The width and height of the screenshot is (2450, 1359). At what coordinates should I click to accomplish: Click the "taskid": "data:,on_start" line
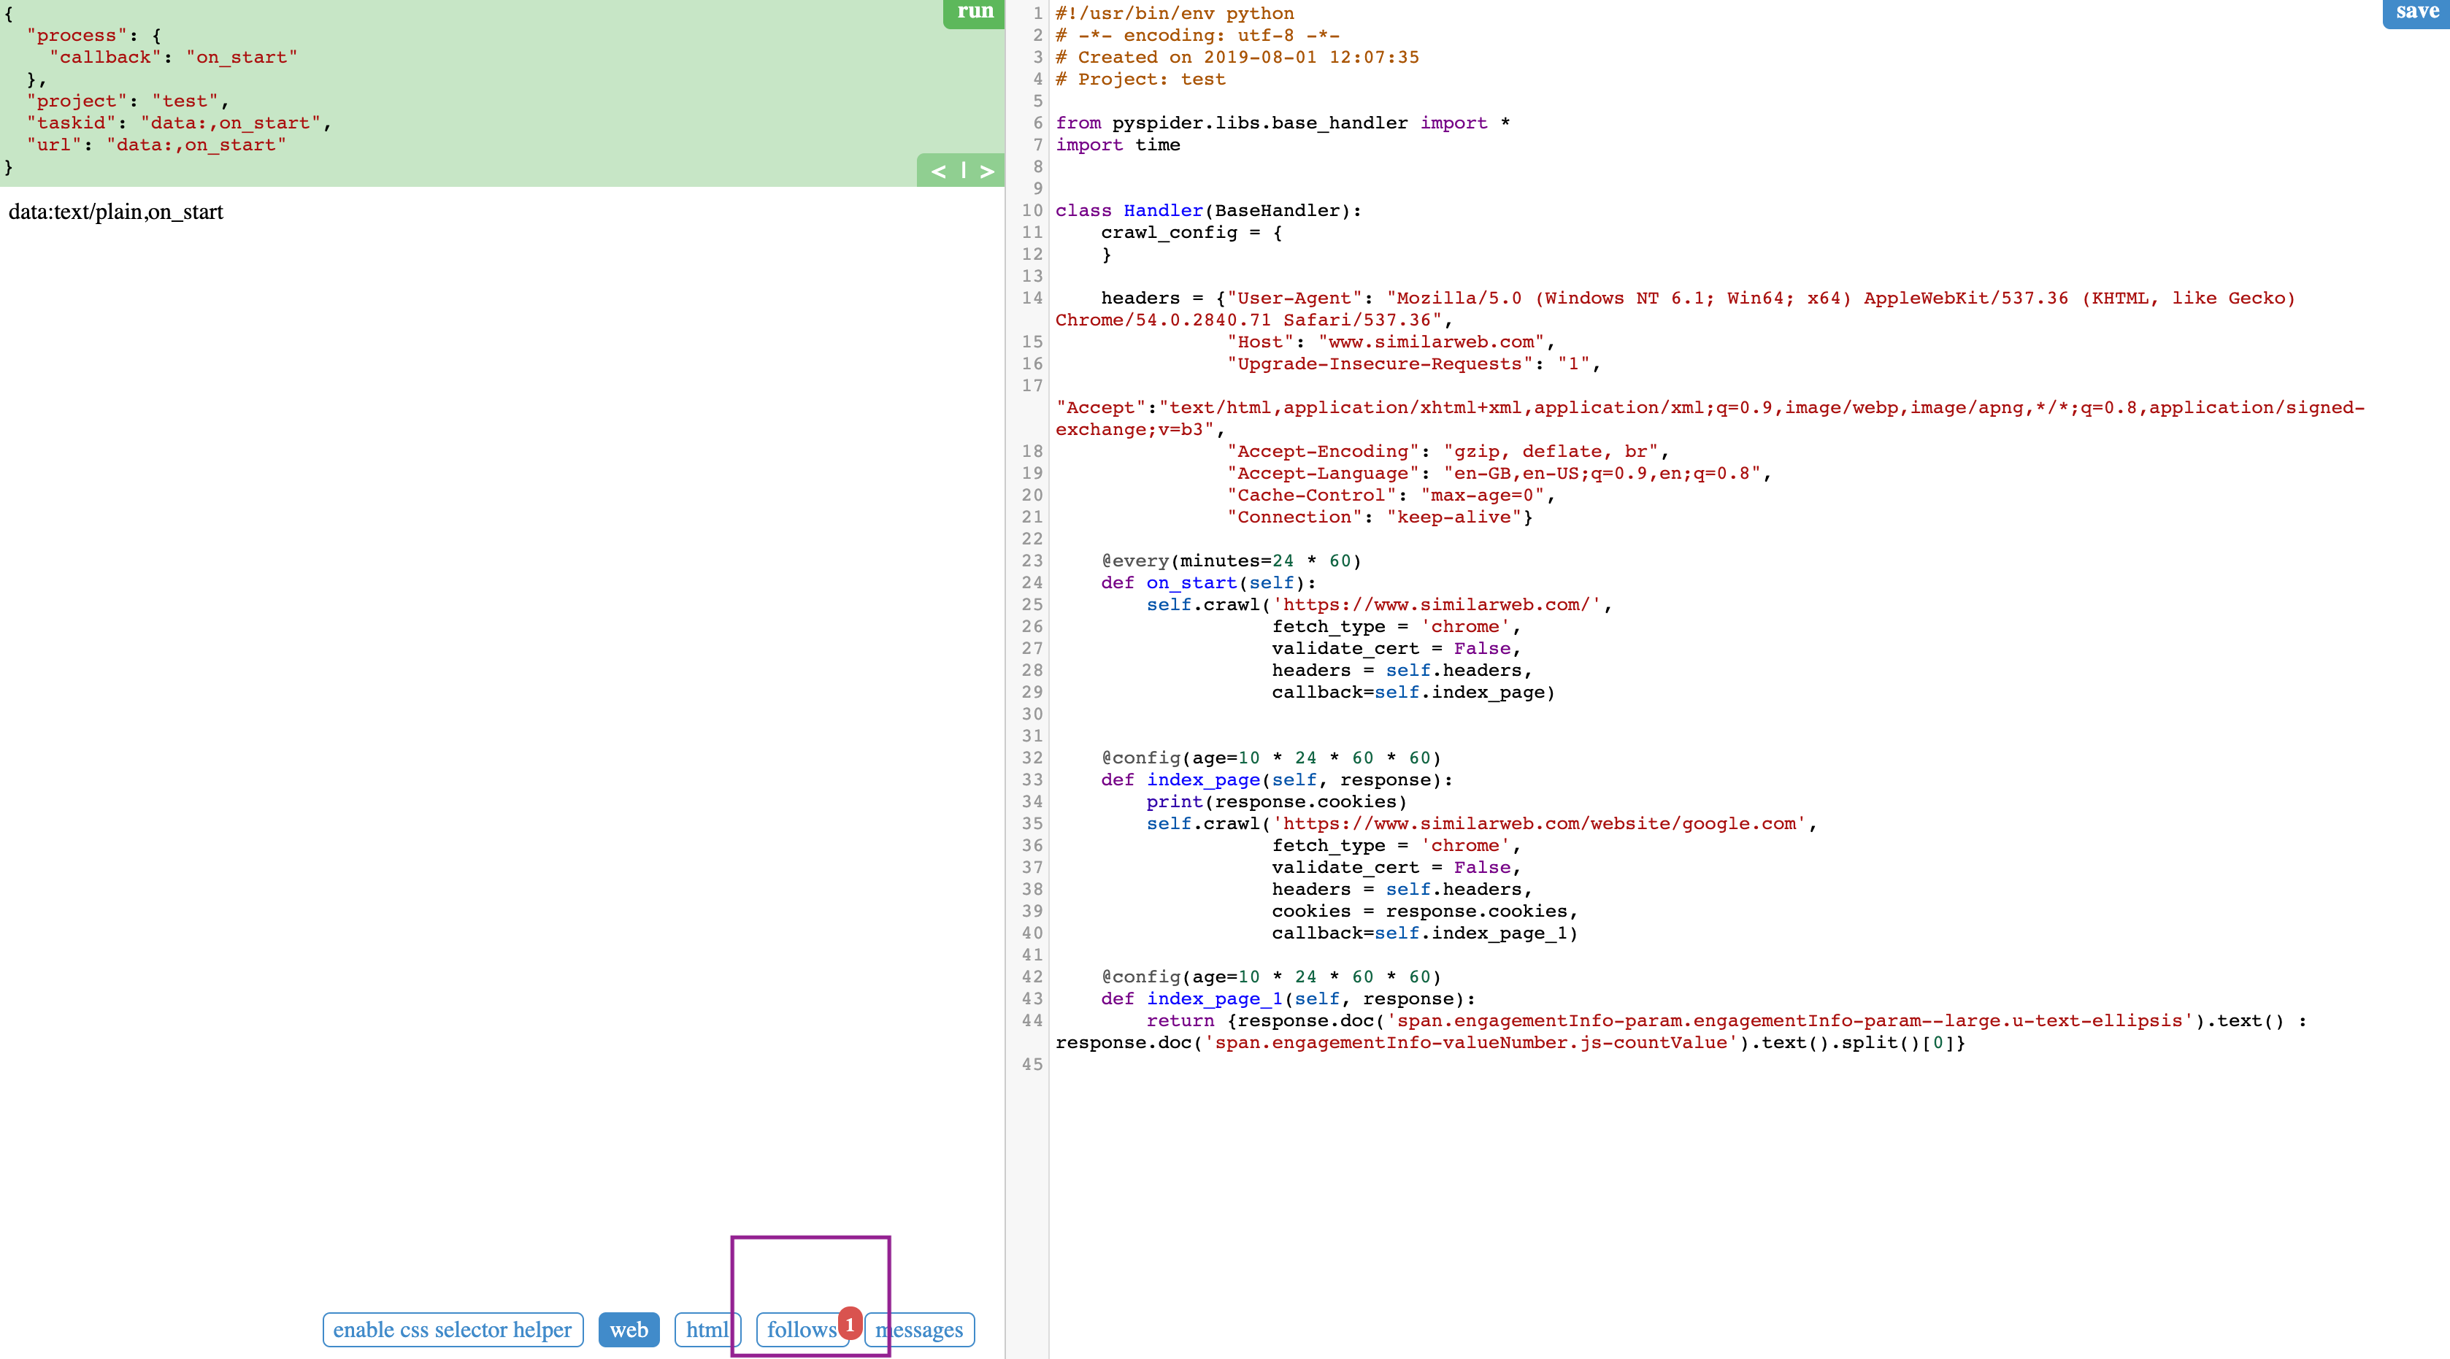179,123
